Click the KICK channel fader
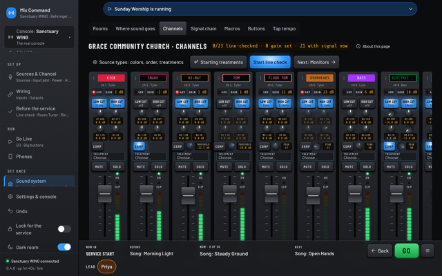Screen dimensions: 442x276 [x=104, y=194]
